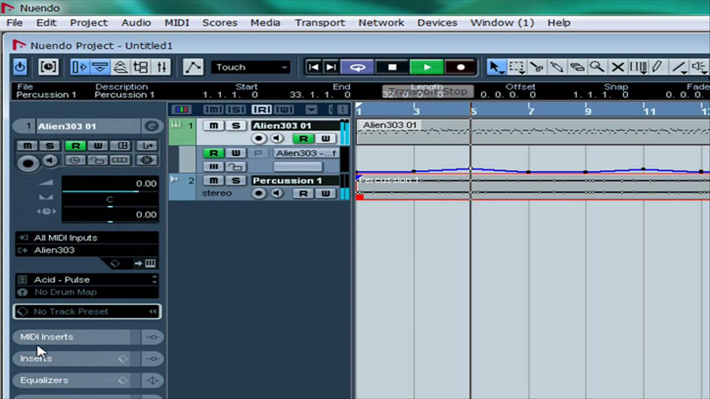Click the transport Record button
Screen dimensions: 710x399
460,67
